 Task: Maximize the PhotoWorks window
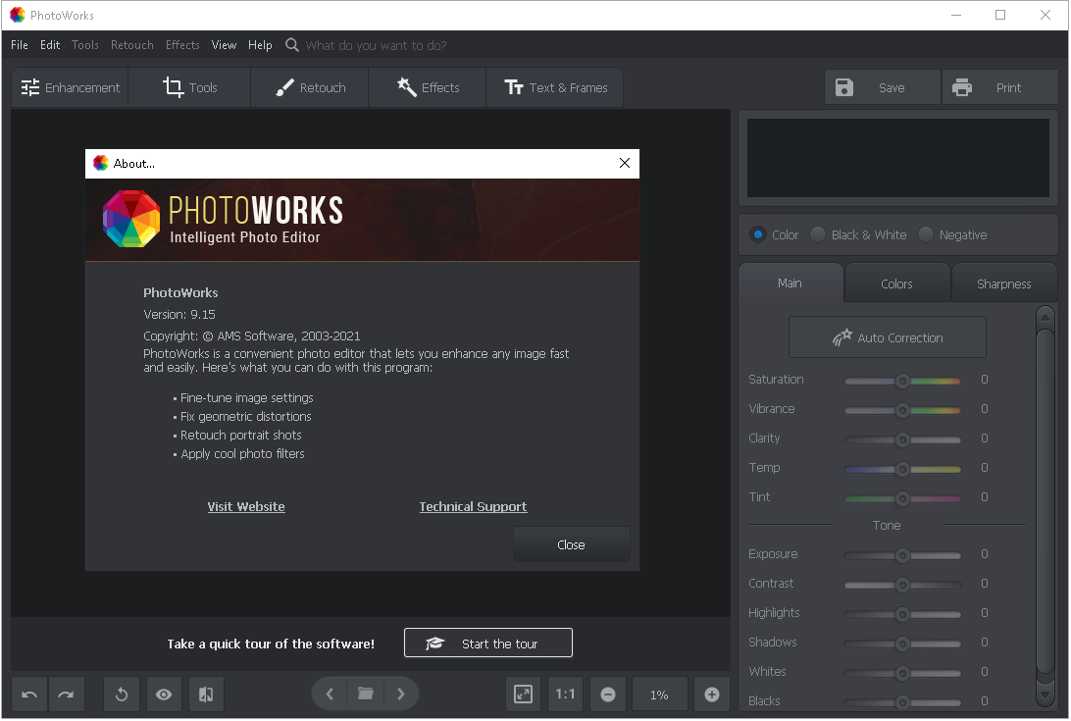coord(1000,15)
